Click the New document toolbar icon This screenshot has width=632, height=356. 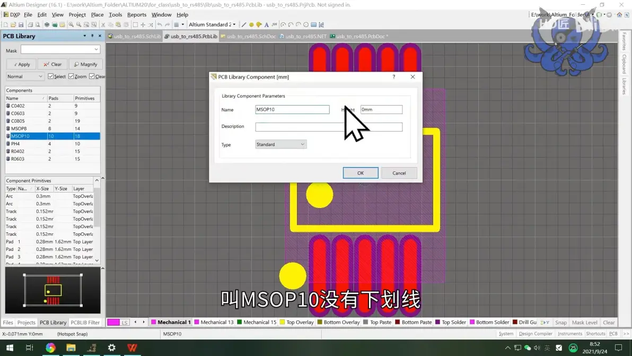pyautogui.click(x=6, y=24)
